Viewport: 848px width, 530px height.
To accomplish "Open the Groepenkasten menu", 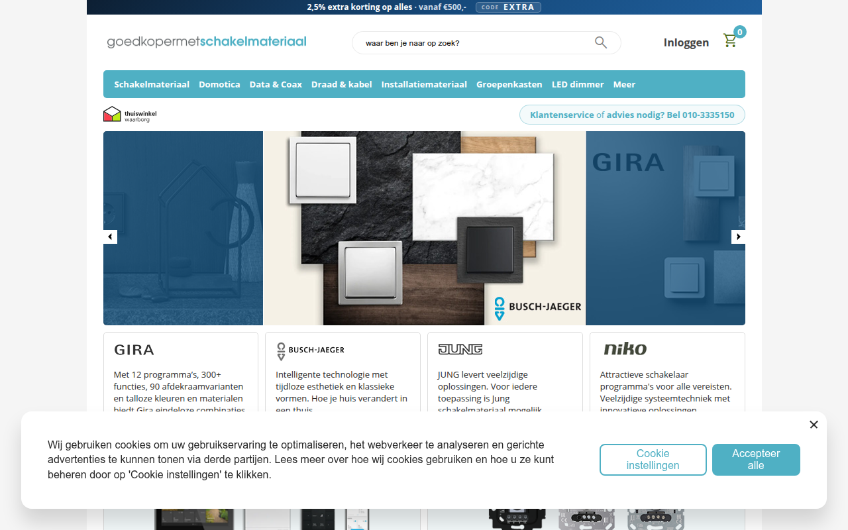I will (x=509, y=84).
